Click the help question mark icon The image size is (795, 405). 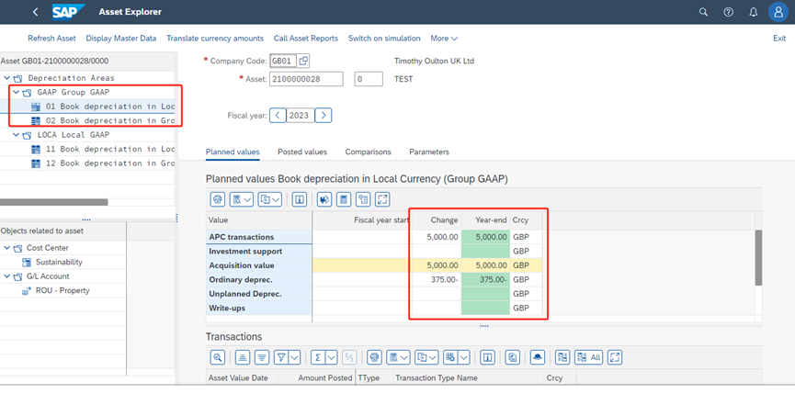[728, 12]
